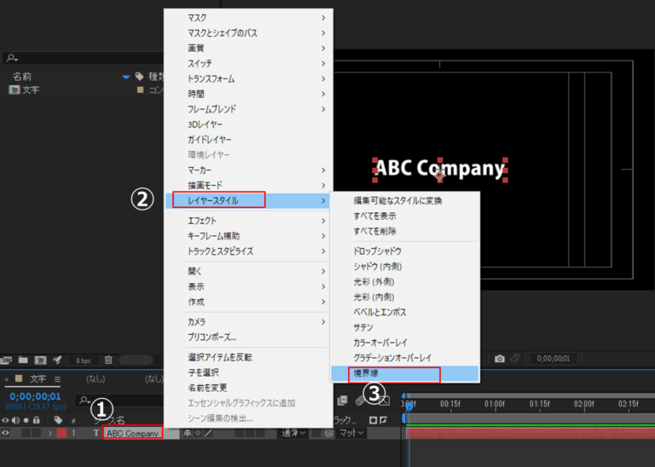Image resolution: width=655 pixels, height=467 pixels.
Task: Click the interpret footage icon in Project footer
Action: (8, 360)
